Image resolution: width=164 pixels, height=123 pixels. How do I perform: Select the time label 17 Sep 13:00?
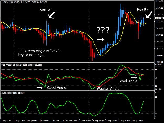point(59,121)
